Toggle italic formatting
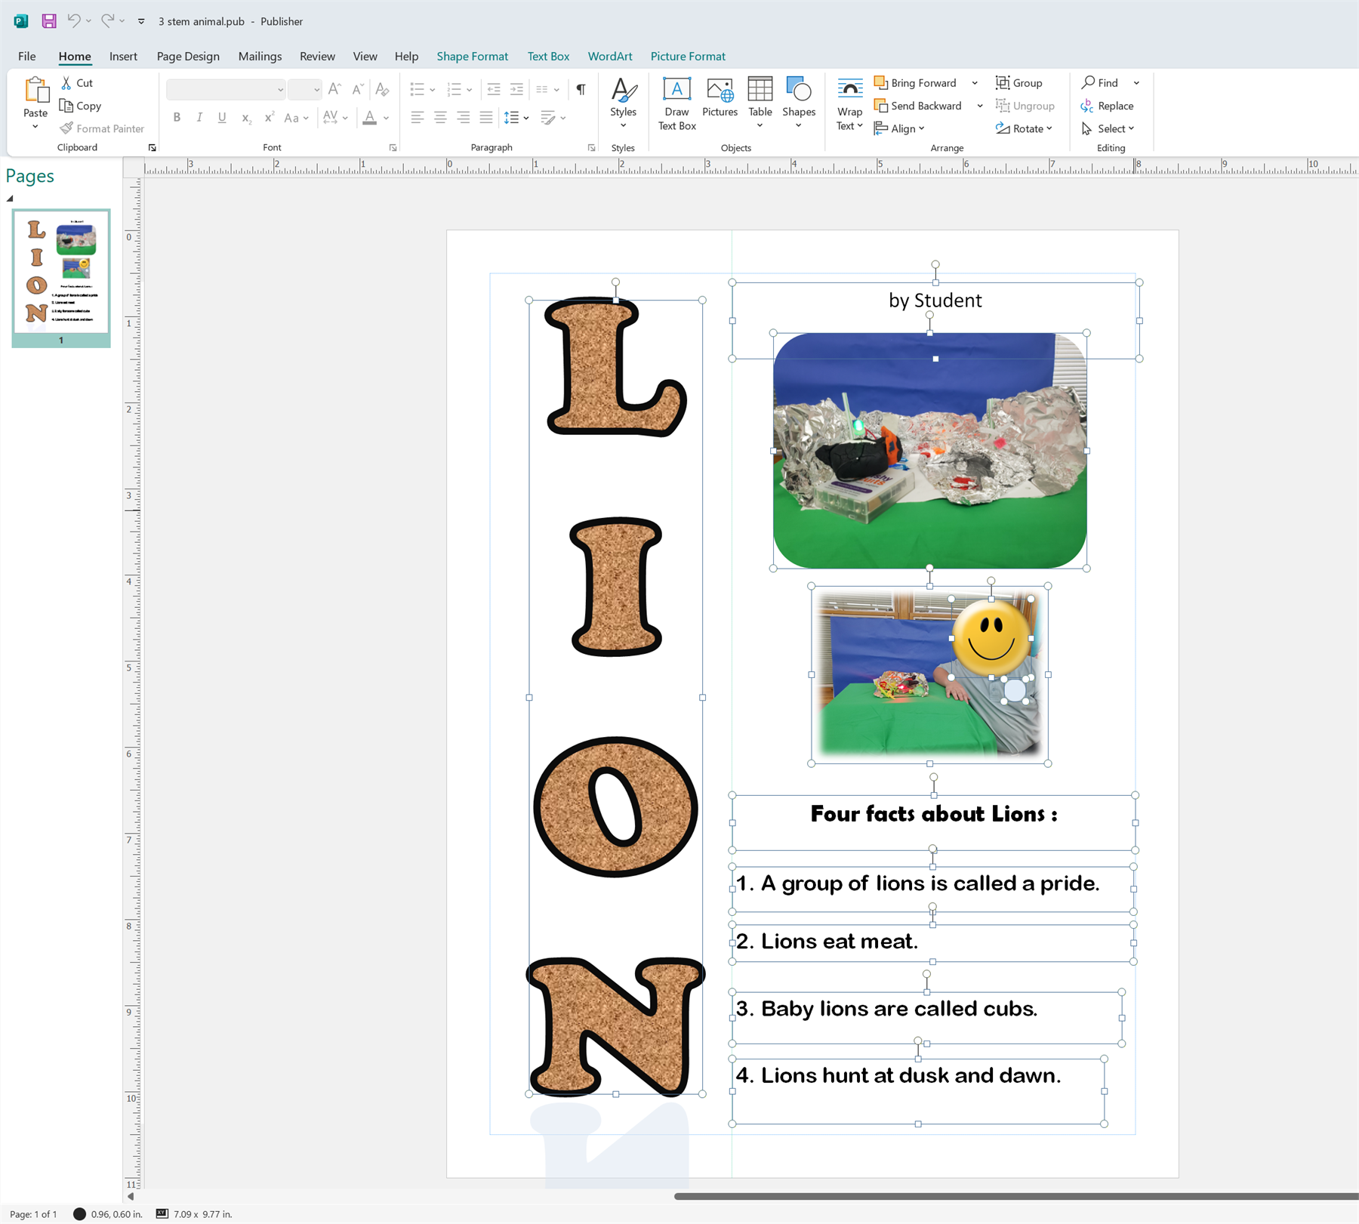The width and height of the screenshot is (1359, 1224). point(199,117)
